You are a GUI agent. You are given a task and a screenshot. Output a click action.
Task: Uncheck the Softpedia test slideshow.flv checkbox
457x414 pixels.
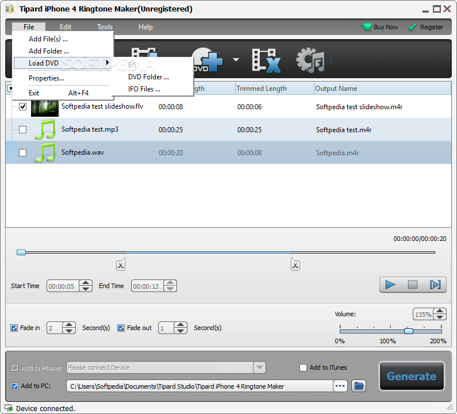click(23, 107)
